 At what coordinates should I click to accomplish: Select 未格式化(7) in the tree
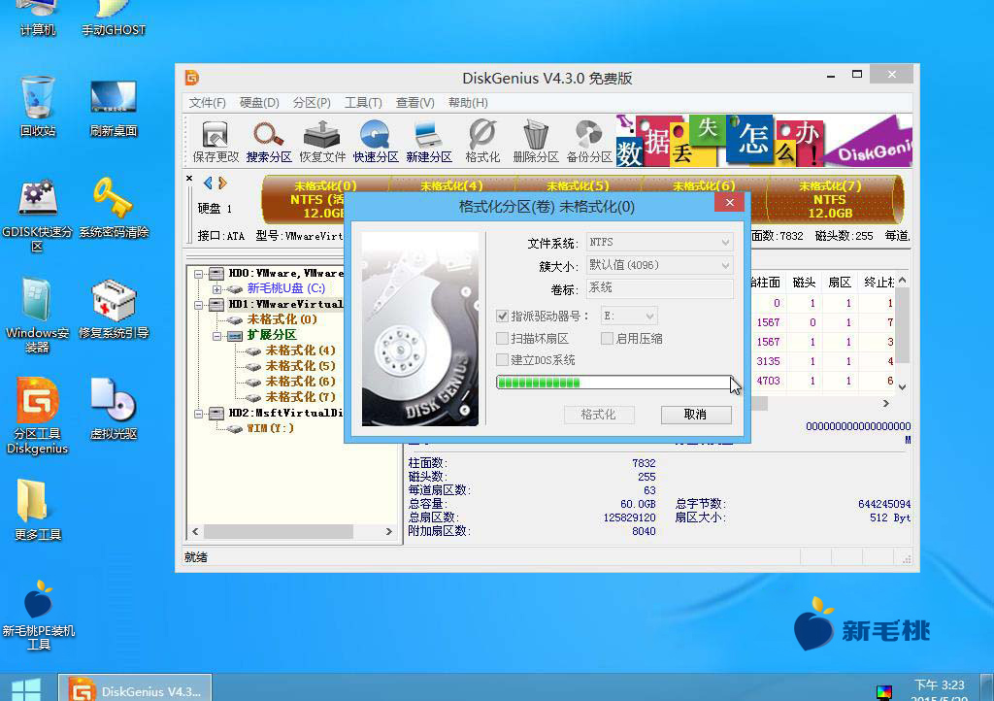[301, 397]
